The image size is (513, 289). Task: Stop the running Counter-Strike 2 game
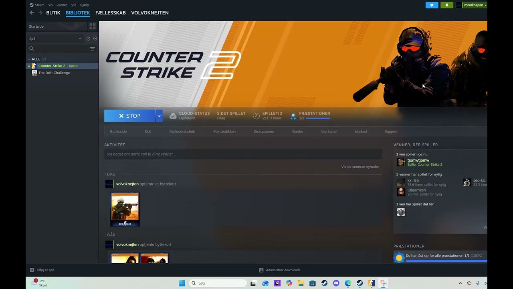130,116
